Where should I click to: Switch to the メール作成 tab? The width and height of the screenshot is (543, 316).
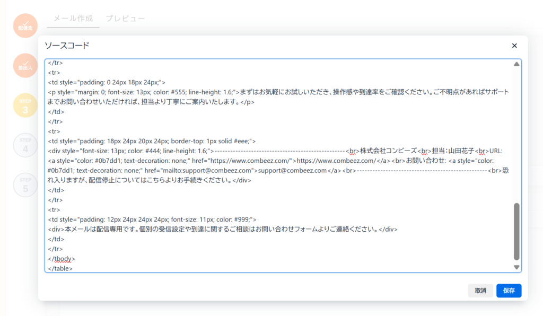click(73, 19)
